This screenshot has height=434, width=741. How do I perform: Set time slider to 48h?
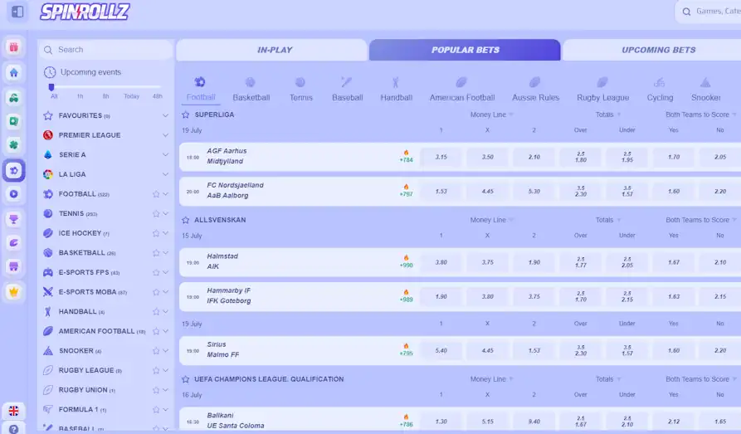click(158, 96)
